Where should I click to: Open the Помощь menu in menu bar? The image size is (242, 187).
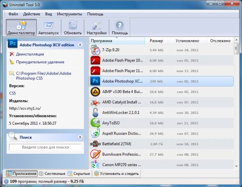[x=95, y=14]
